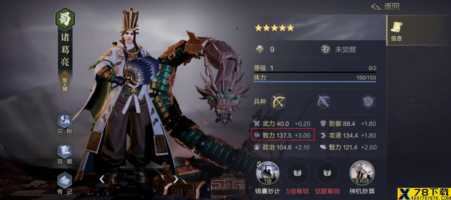Open the 兑换 exchange icon

(65, 120)
